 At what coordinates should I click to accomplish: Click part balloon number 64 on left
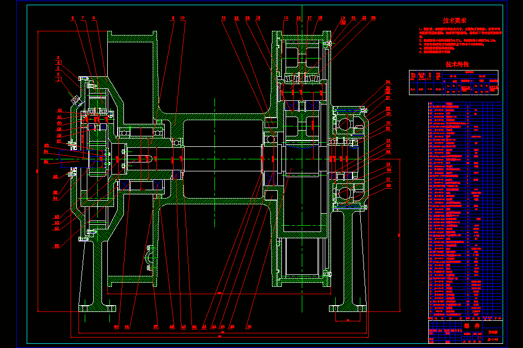click(46, 152)
